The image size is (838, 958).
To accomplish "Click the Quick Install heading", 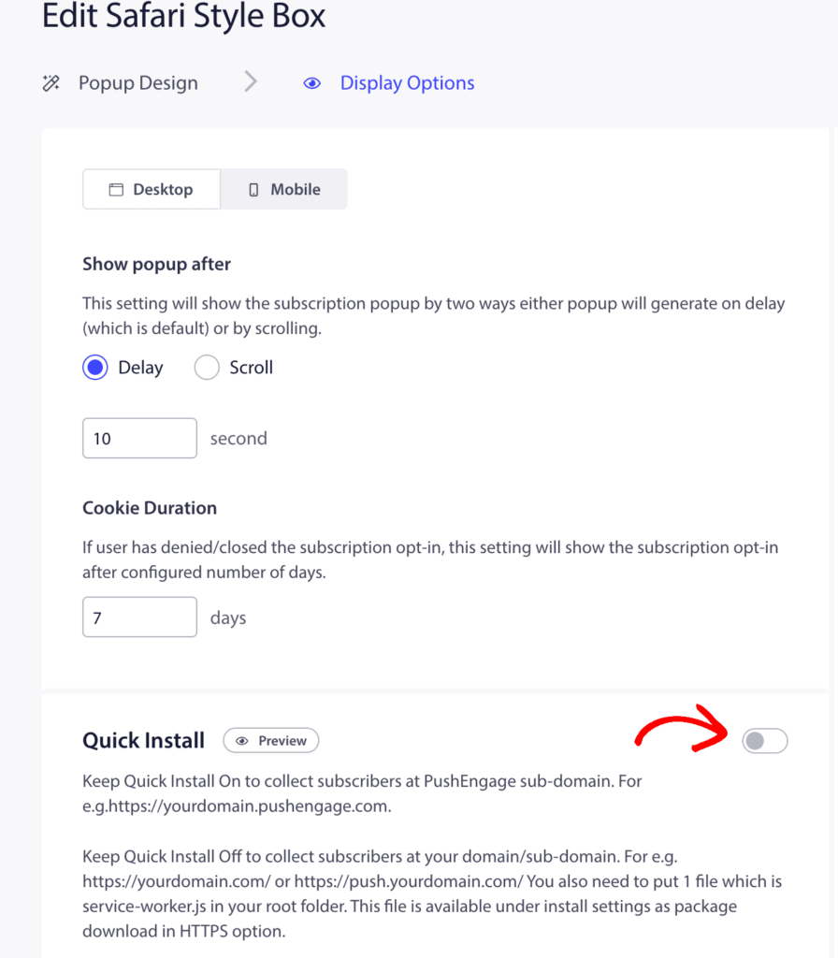I will (143, 741).
